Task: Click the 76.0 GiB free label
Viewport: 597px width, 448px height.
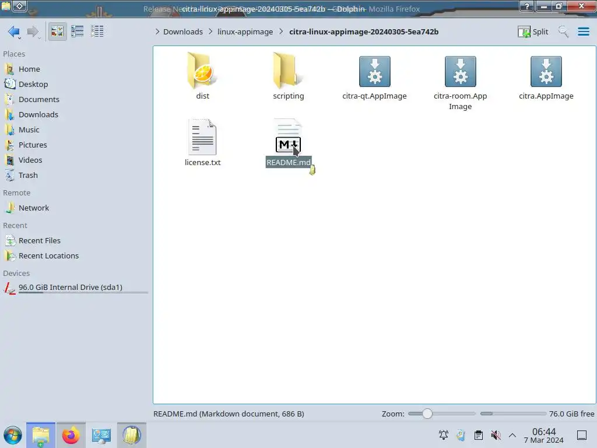Action: pos(571,414)
